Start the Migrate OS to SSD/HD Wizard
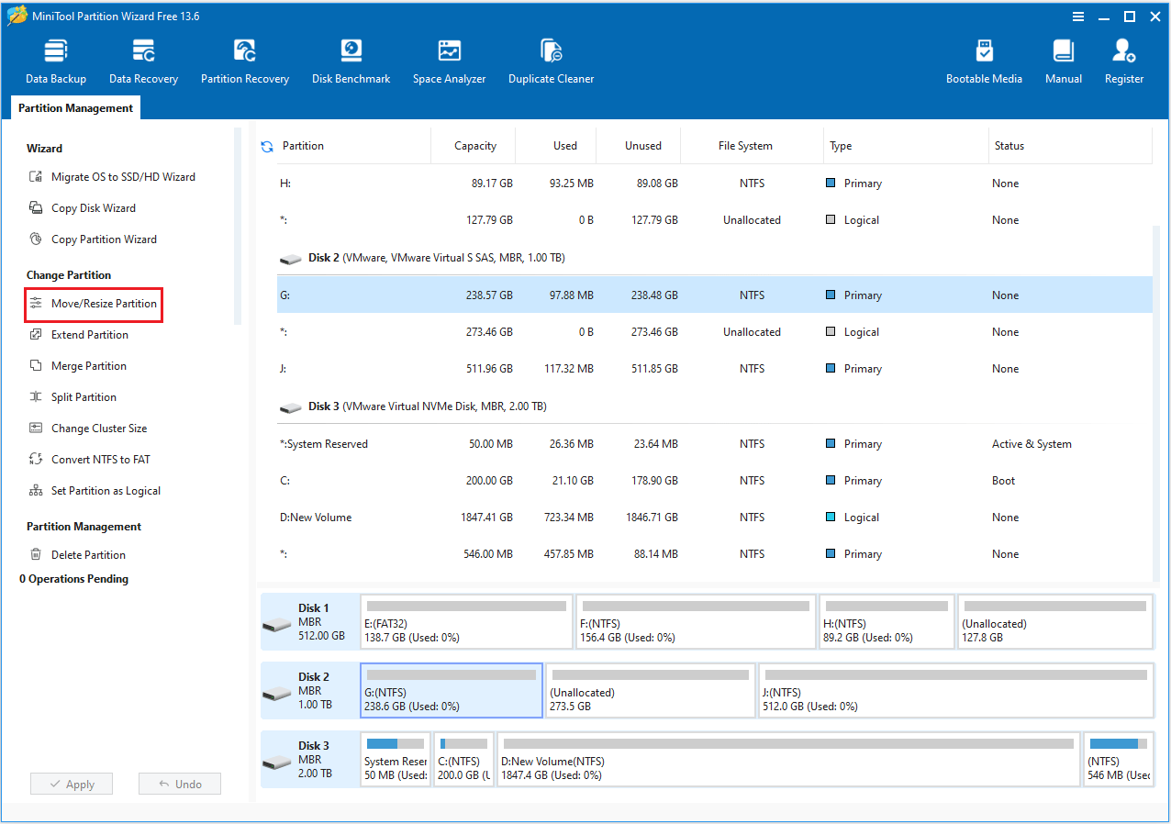Image resolution: width=1171 pixels, height=824 pixels. coord(112,177)
